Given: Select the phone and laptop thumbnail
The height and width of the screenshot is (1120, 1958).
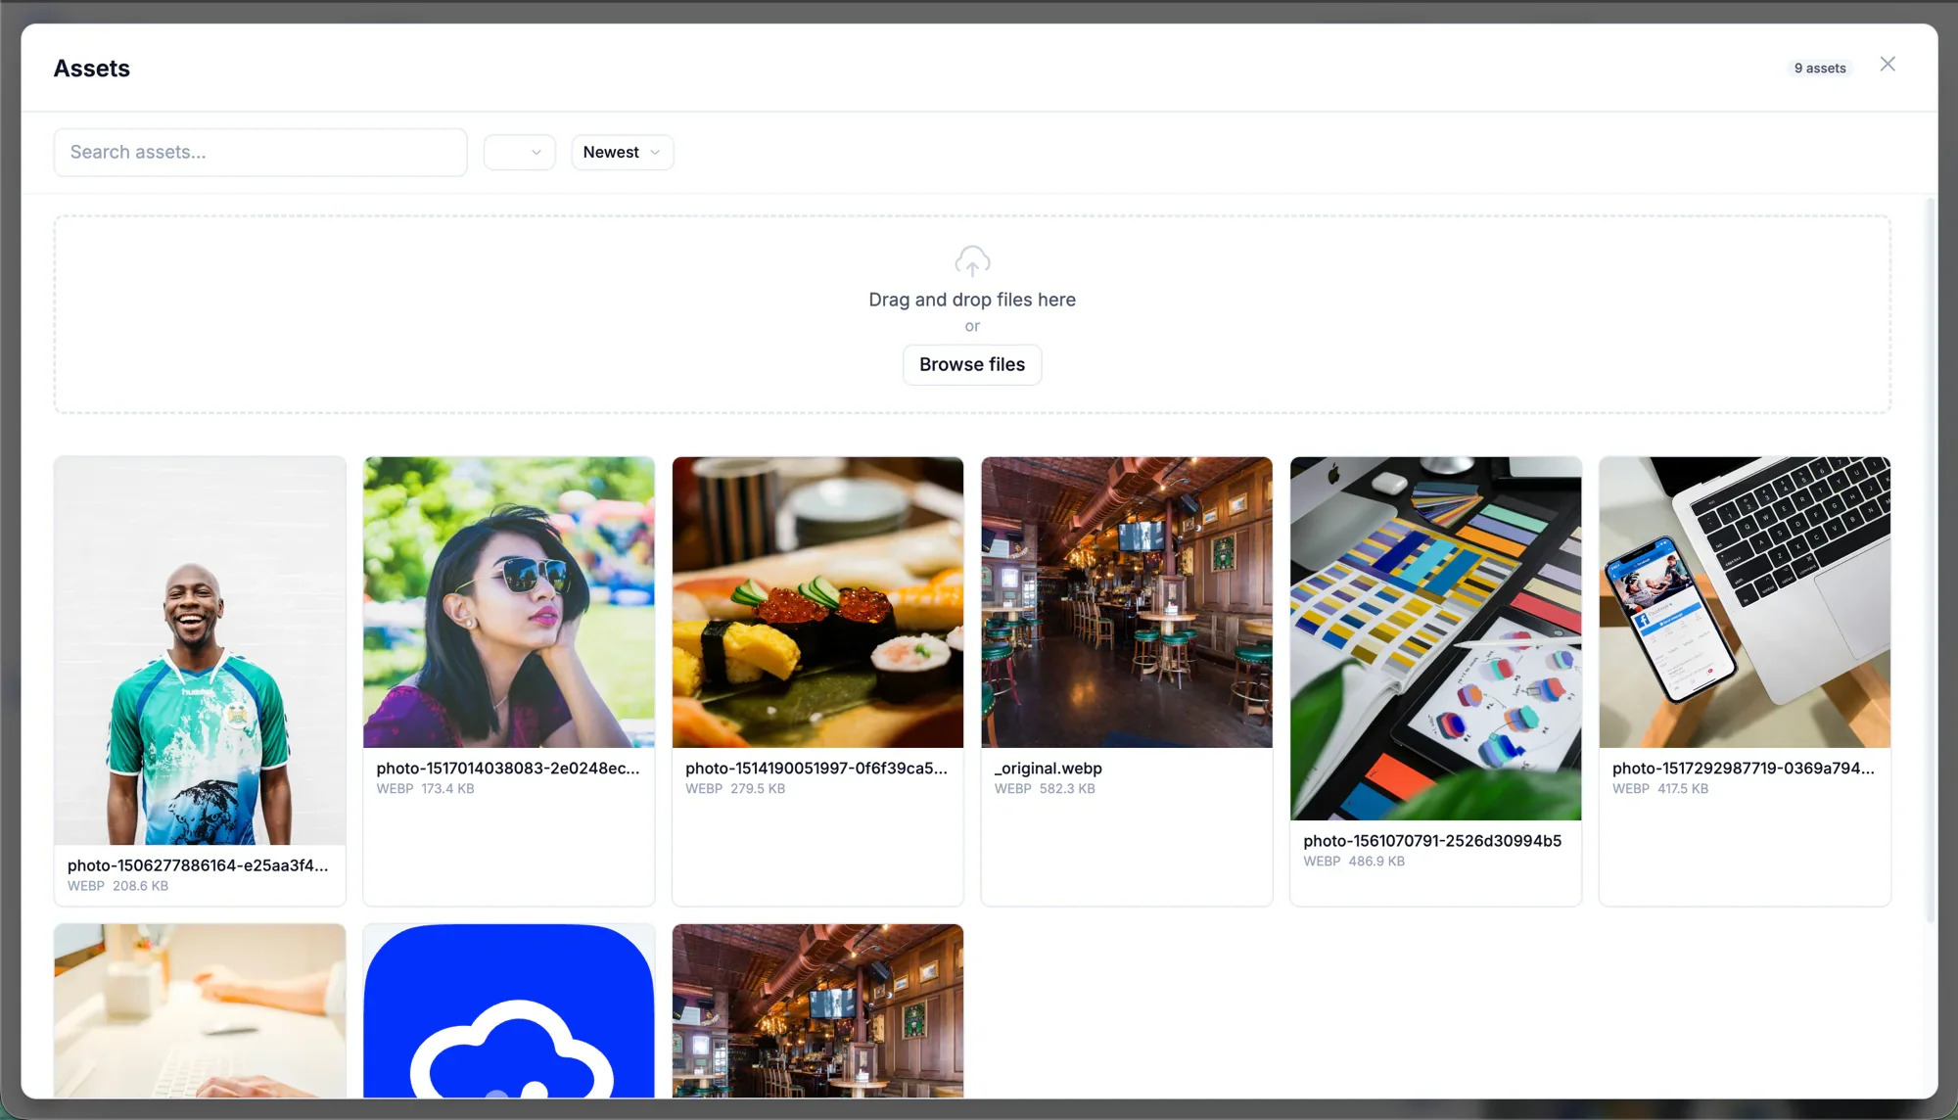Looking at the screenshot, I should tap(1745, 602).
